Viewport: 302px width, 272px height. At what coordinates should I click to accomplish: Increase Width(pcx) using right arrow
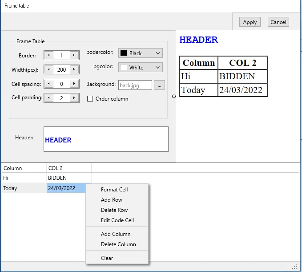[74, 70]
